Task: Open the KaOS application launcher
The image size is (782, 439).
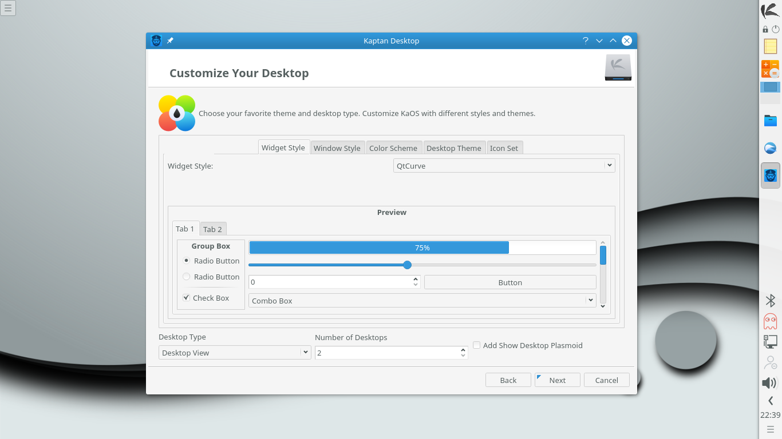Action: tap(770, 10)
